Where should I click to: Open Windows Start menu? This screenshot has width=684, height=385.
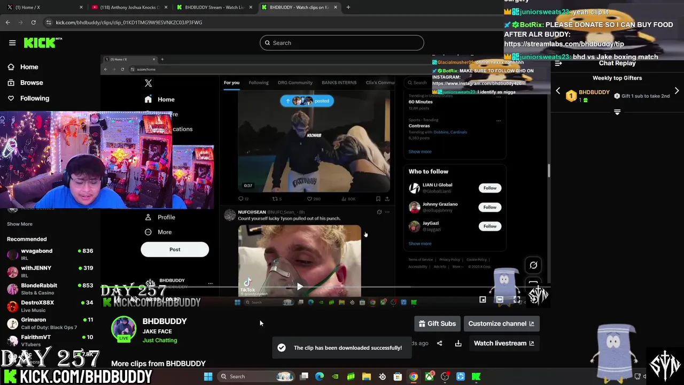point(208,376)
